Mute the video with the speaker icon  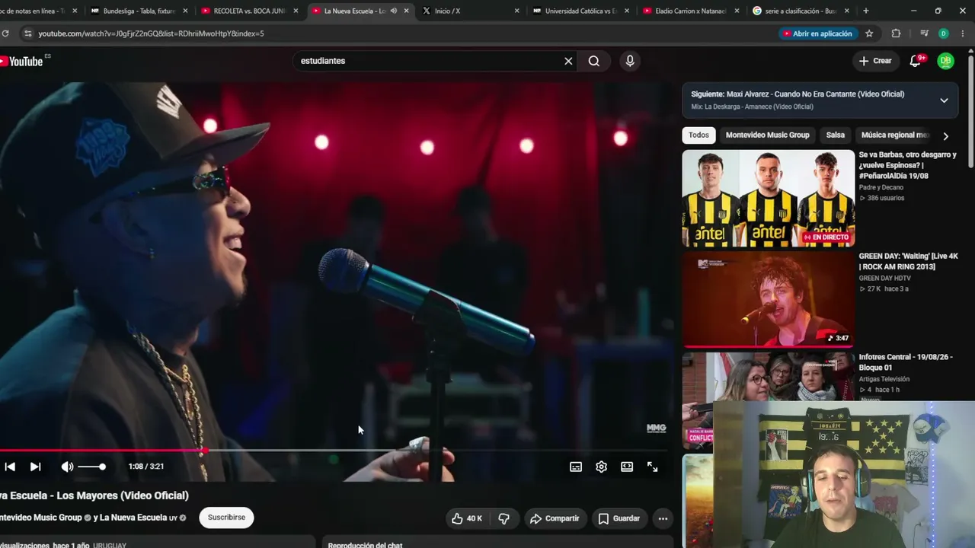point(67,467)
